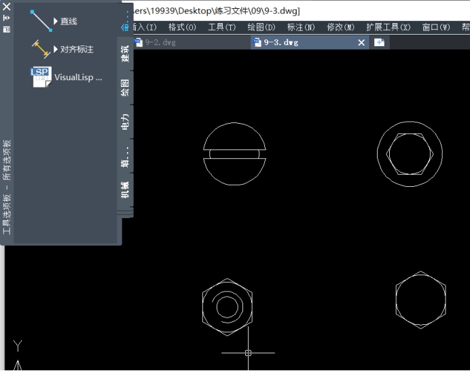Toggle auto-hide on the tool palette
470x371 pixels.
coord(7,18)
